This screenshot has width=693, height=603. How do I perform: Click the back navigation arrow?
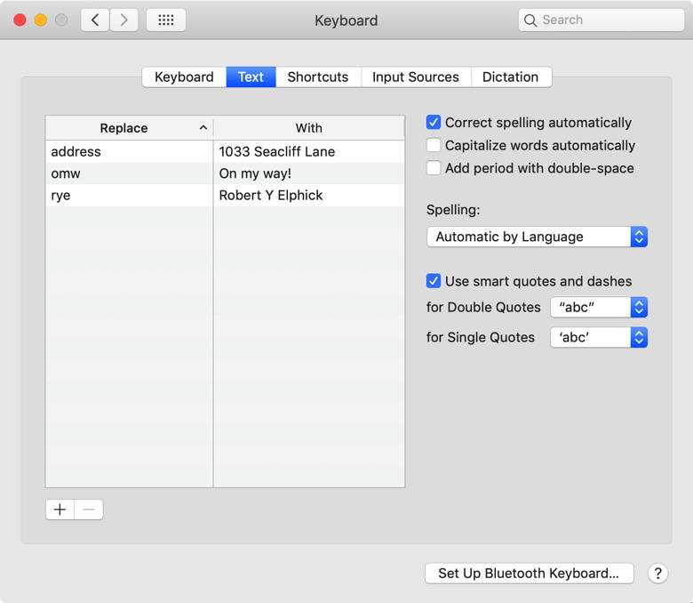[x=95, y=20]
